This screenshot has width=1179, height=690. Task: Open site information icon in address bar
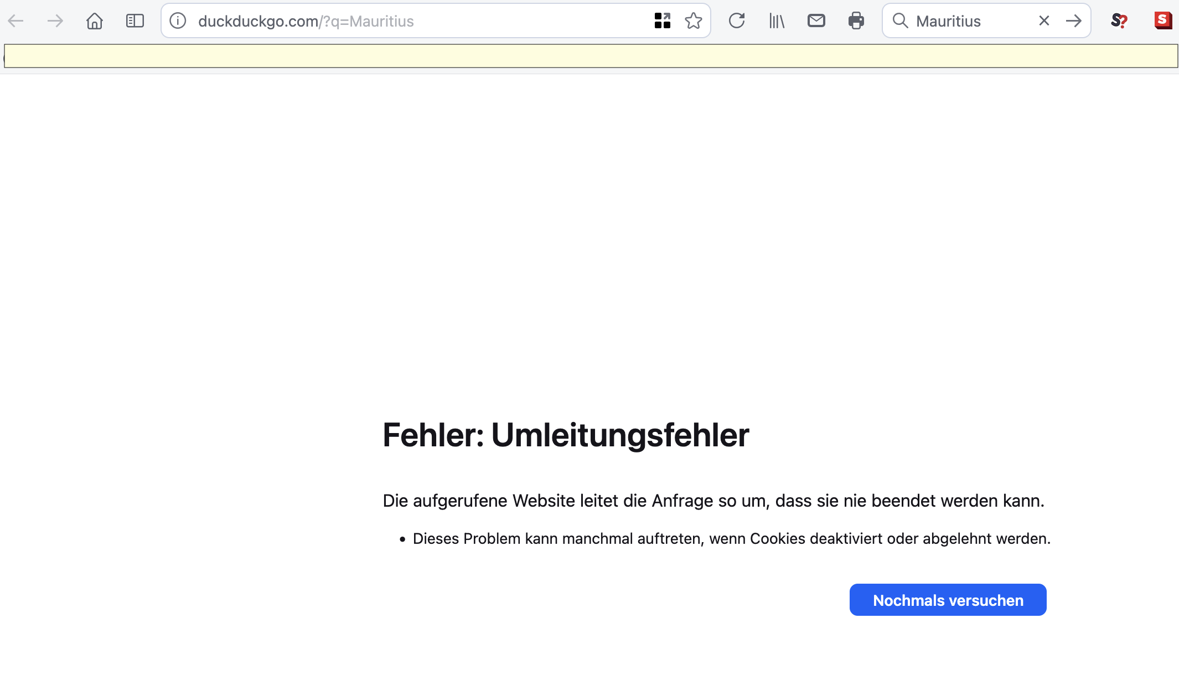(178, 21)
